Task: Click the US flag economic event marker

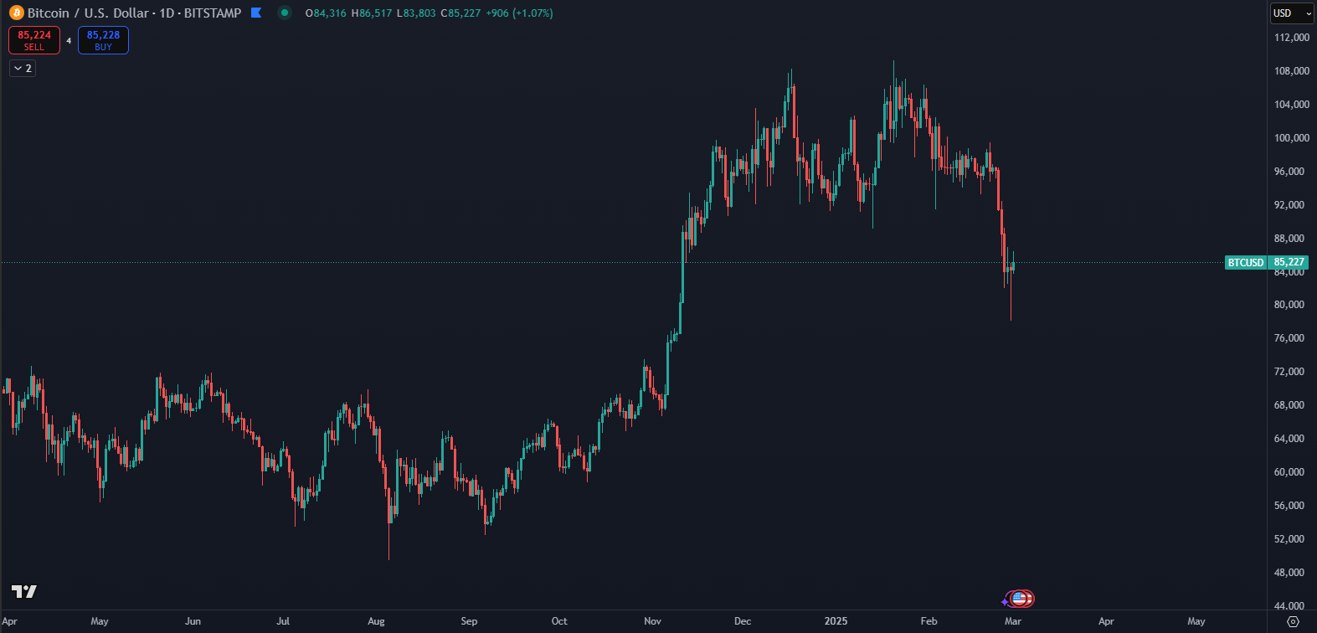Action: [x=1021, y=599]
